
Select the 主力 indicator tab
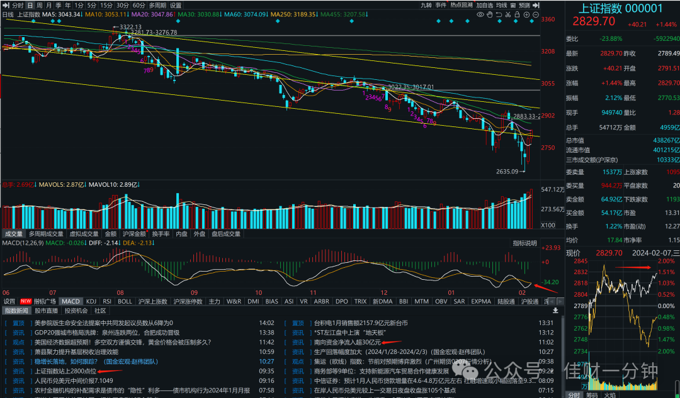click(x=214, y=301)
